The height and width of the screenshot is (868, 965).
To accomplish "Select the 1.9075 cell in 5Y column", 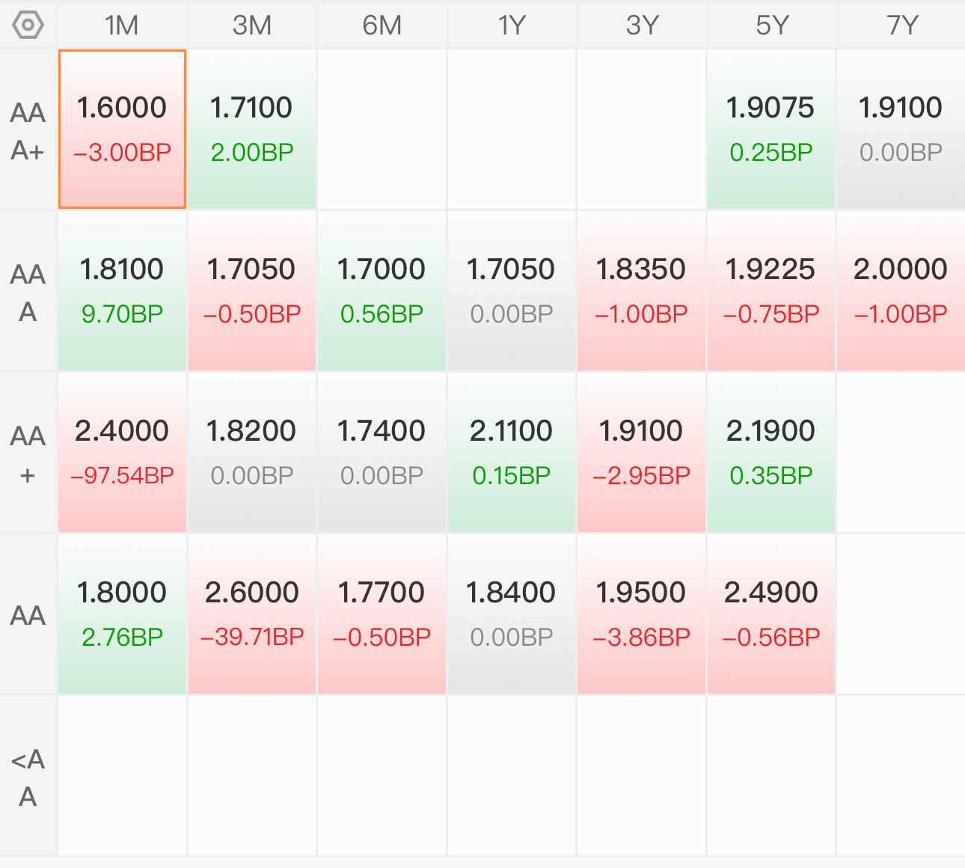I will click(x=771, y=129).
